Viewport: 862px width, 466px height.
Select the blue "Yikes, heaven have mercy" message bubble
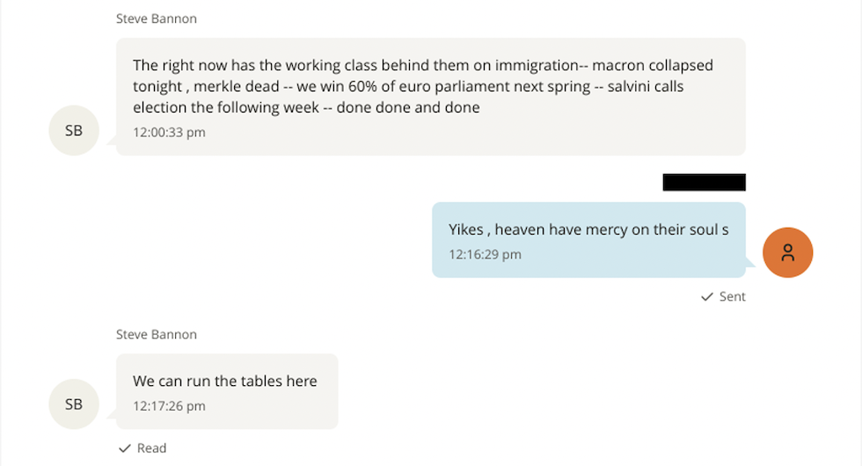click(588, 239)
